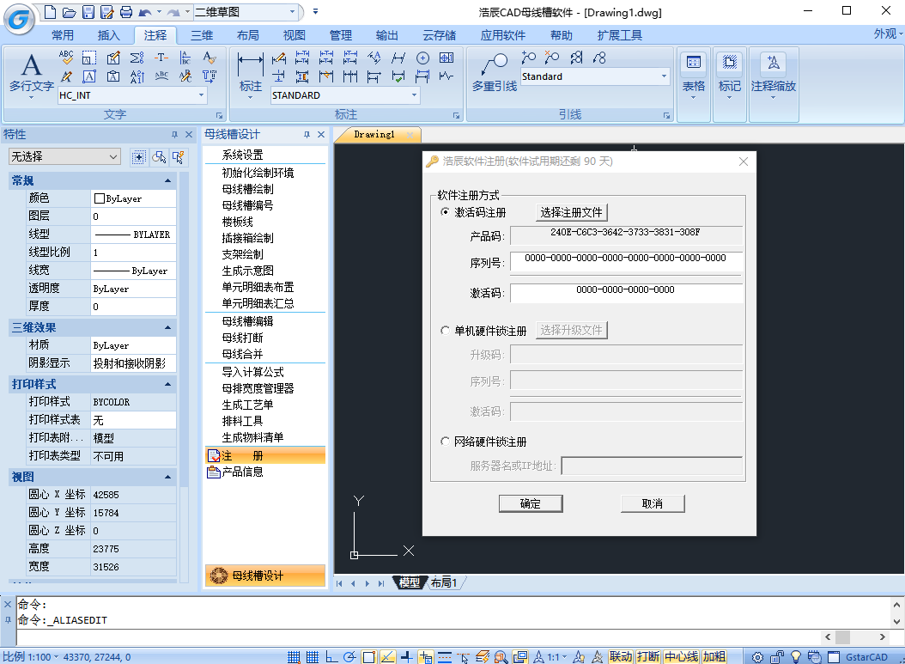The height and width of the screenshot is (664, 905).
Task: Click the quick select icon in 特性 panel
Action: [178, 157]
